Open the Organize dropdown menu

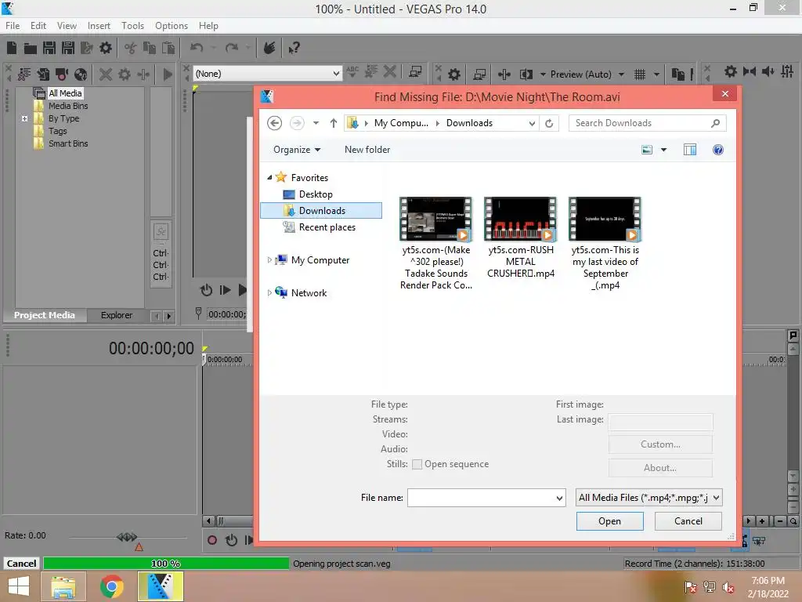pos(297,150)
